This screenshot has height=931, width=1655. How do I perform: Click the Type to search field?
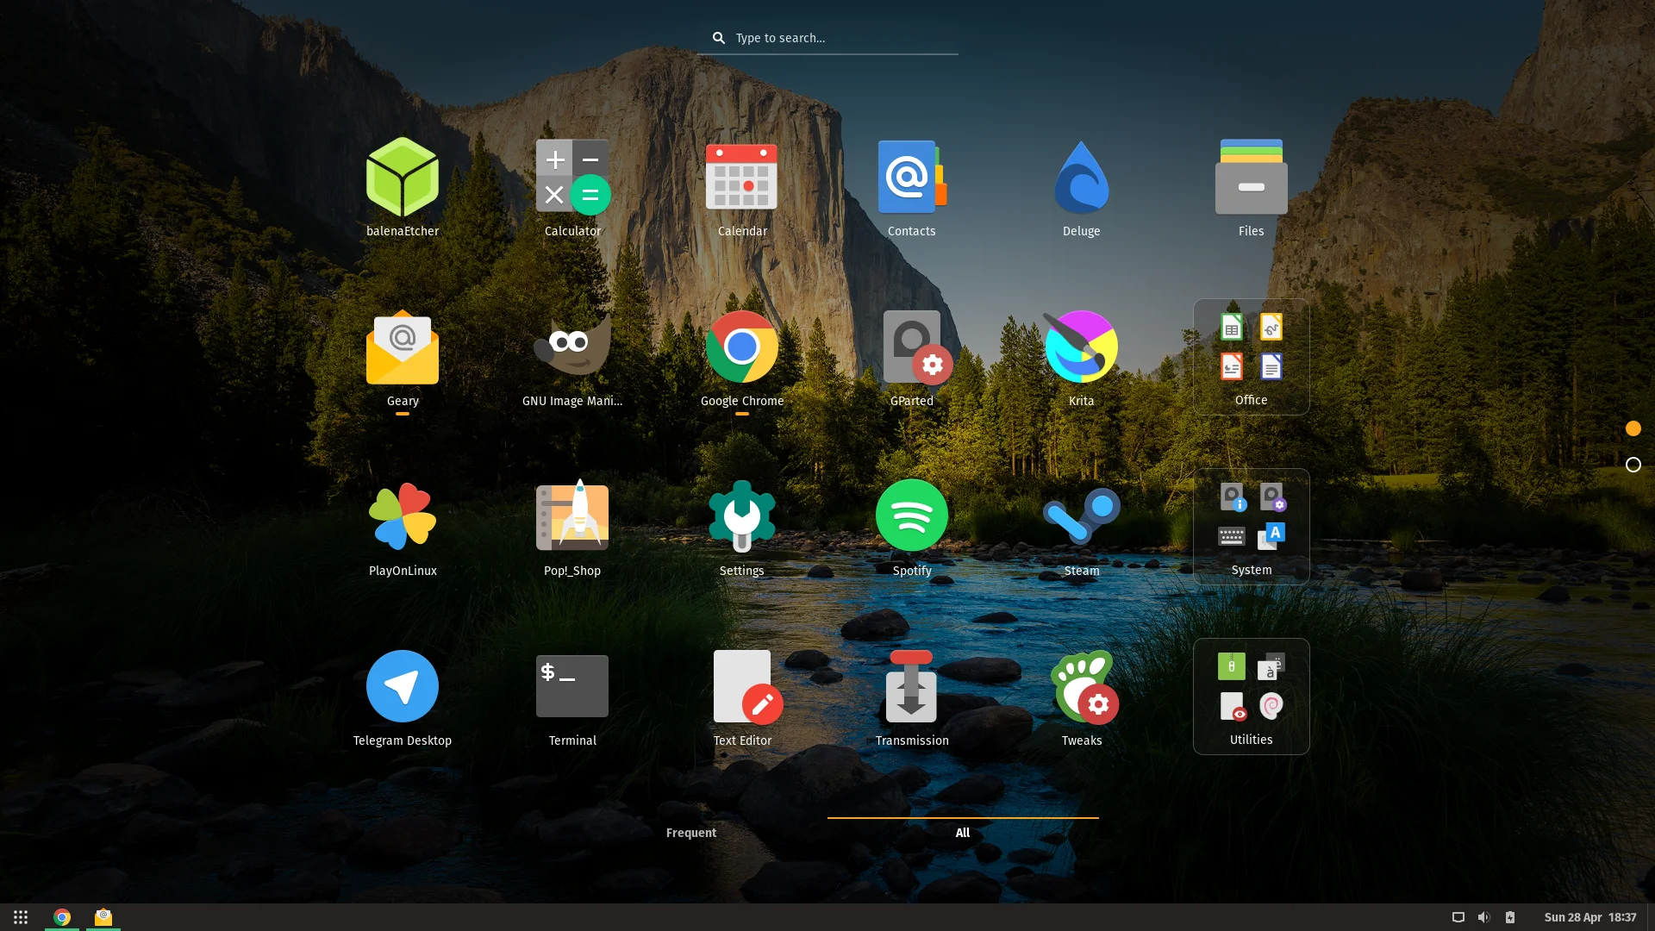point(827,38)
